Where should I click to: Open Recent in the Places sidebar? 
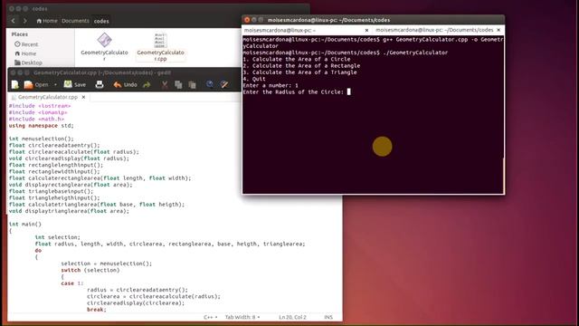(26, 44)
